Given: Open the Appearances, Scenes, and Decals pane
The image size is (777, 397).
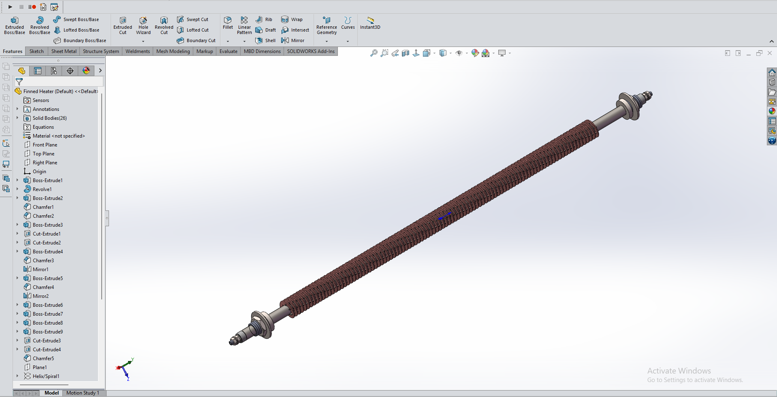Looking at the screenshot, I should (x=772, y=111).
